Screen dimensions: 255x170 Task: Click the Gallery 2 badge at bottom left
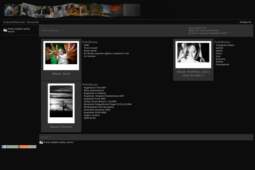tap(10, 147)
